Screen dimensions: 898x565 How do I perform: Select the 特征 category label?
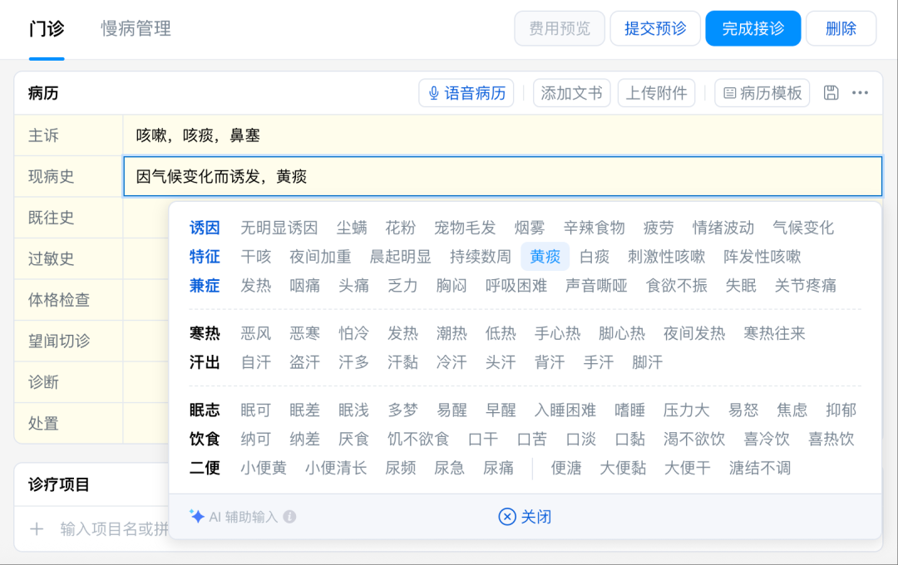tap(205, 257)
